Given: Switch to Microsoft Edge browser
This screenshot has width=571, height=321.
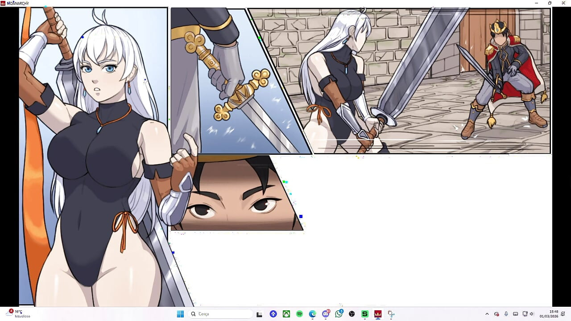Looking at the screenshot, I should pos(312,314).
